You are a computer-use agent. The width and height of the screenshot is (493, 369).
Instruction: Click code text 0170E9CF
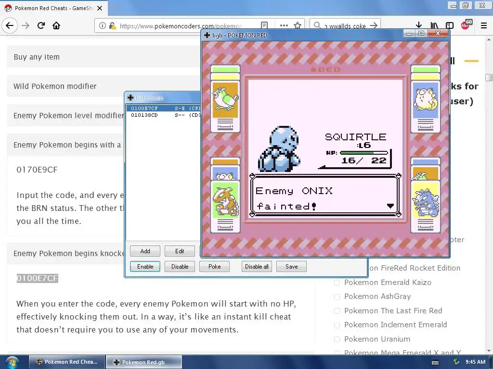pyautogui.click(x=37, y=170)
